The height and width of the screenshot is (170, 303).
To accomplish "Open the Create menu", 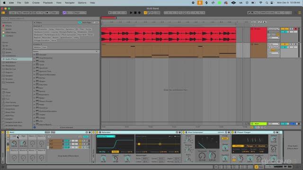I will click(36, 3).
